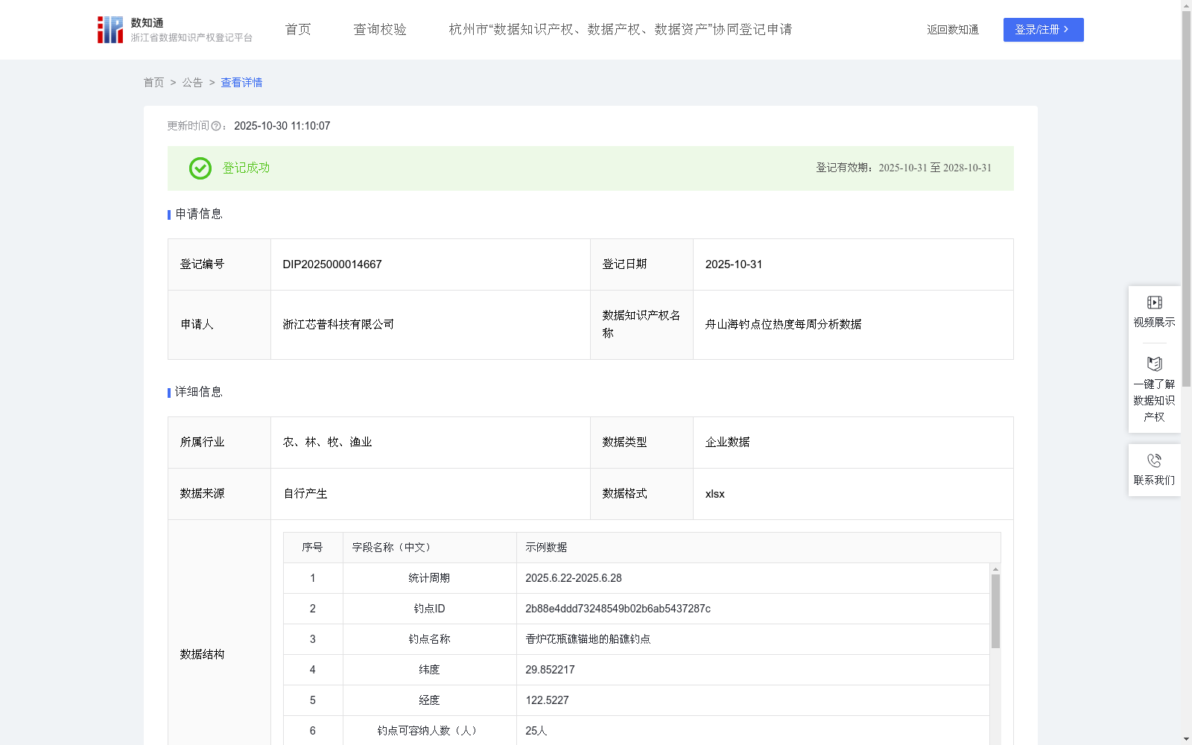Click sample 香炉花瓶礁锚地的船礁钓点
This screenshot has width=1192, height=745.
click(x=588, y=639)
